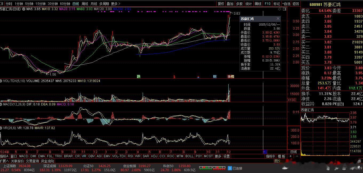363x173 pixels.
Task: Click the red-green market breadth indicator
Action: coord(213,168)
